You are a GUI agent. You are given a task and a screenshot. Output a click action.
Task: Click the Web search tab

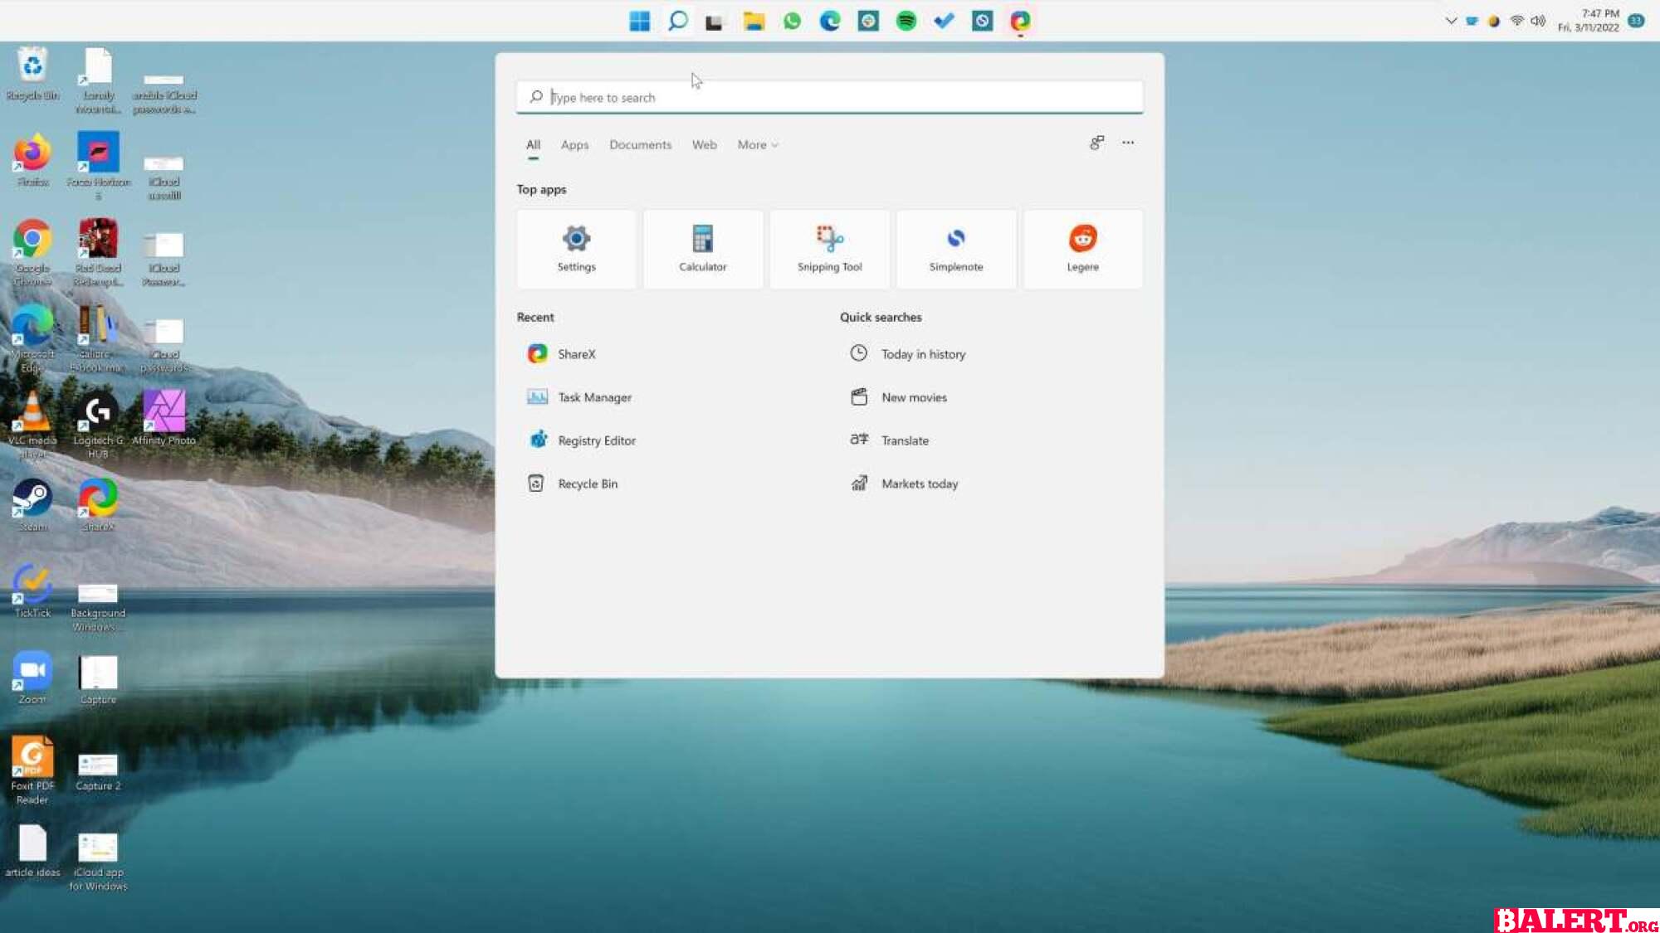pyautogui.click(x=704, y=143)
